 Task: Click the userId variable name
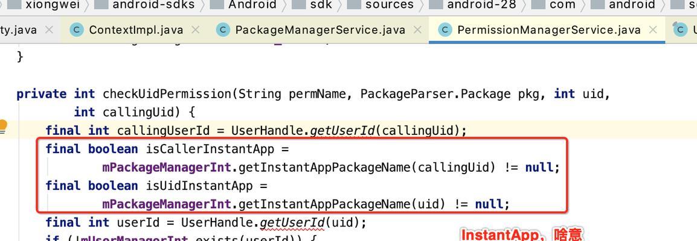(138, 222)
